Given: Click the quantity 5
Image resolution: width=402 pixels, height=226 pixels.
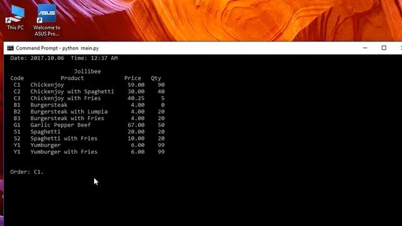Looking at the screenshot, I should coord(163,98).
